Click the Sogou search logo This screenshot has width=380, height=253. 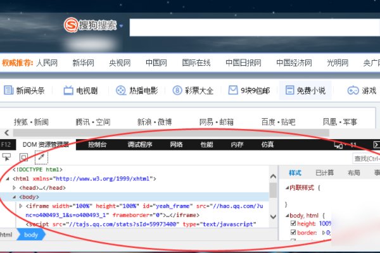click(90, 25)
